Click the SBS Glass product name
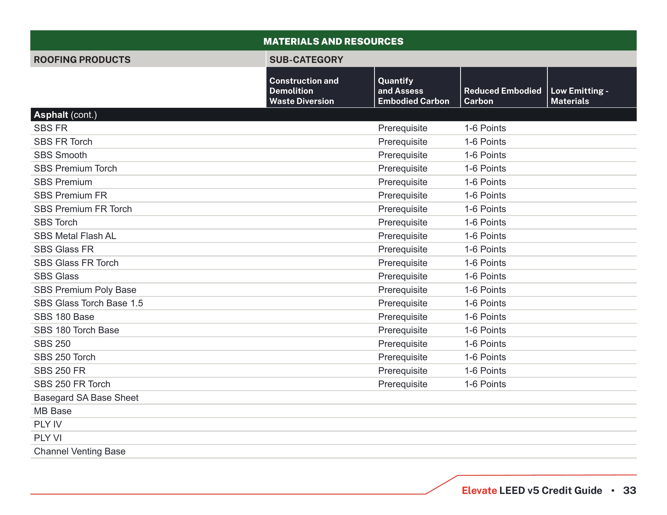 [56, 276]
